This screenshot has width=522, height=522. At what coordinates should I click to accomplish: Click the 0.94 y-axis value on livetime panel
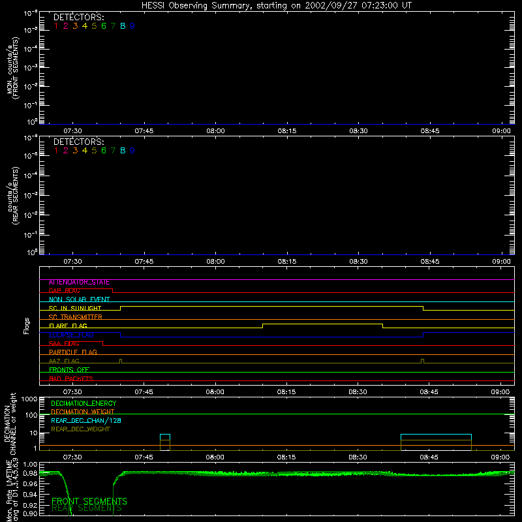coord(30,495)
